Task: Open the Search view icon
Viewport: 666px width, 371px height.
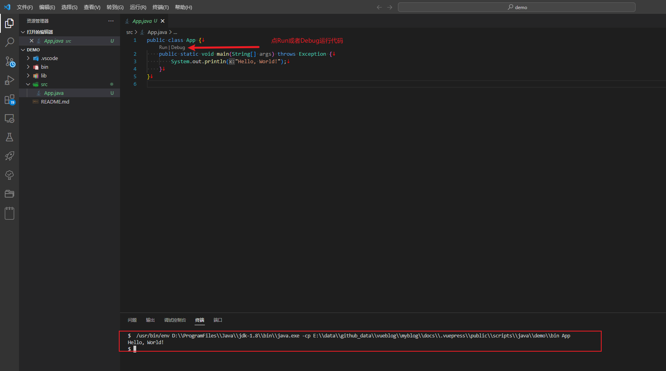Action: pos(9,42)
